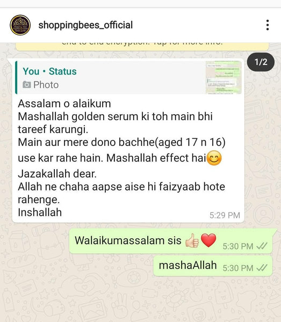Tap the camera icon beside Photo

(27, 85)
